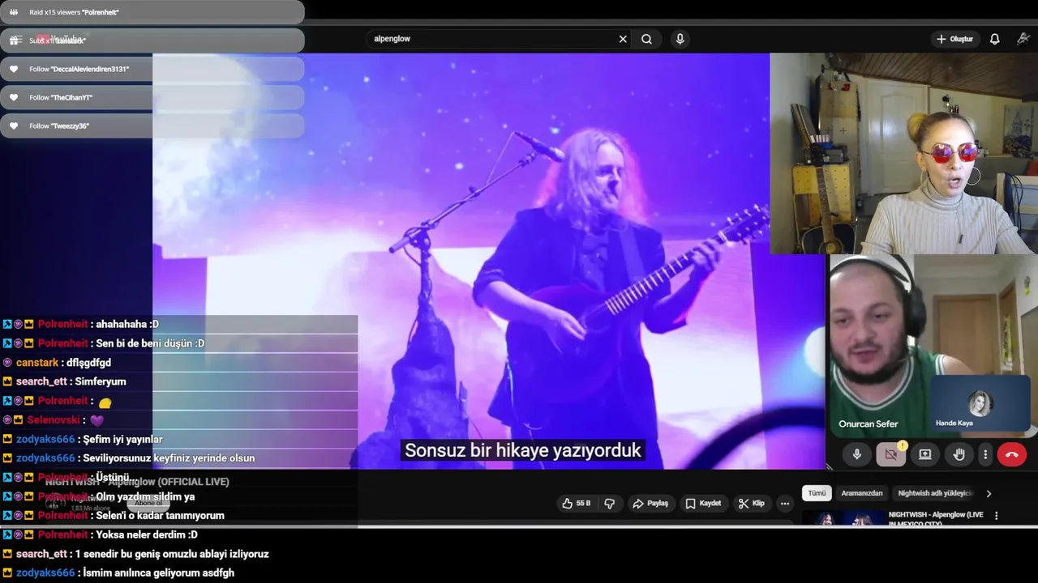
Task: Click chat message 'ahahahaha :D'
Action: tap(127, 324)
